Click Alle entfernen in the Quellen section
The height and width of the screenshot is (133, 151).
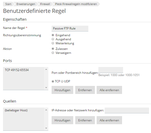109,120
